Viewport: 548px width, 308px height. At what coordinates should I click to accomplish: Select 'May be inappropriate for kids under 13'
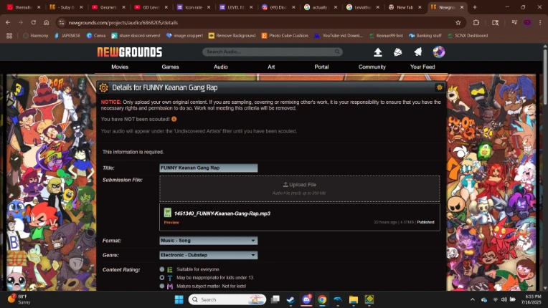click(162, 278)
